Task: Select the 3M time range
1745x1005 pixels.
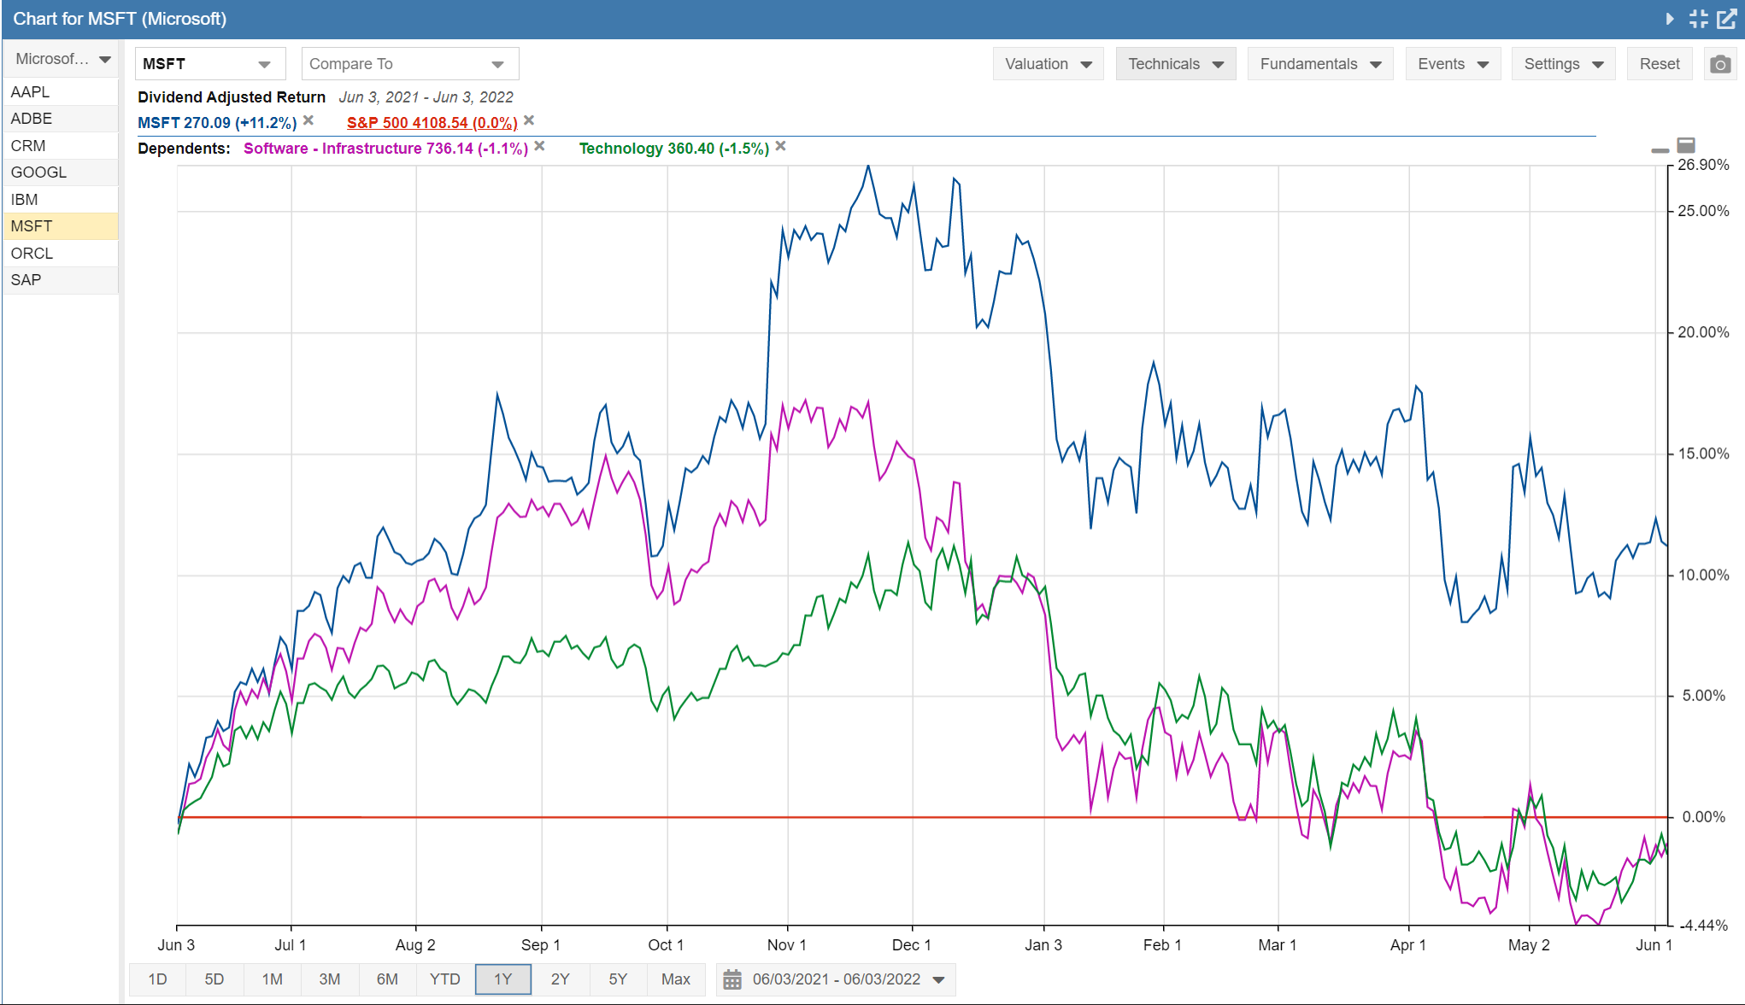Action: pos(330,979)
